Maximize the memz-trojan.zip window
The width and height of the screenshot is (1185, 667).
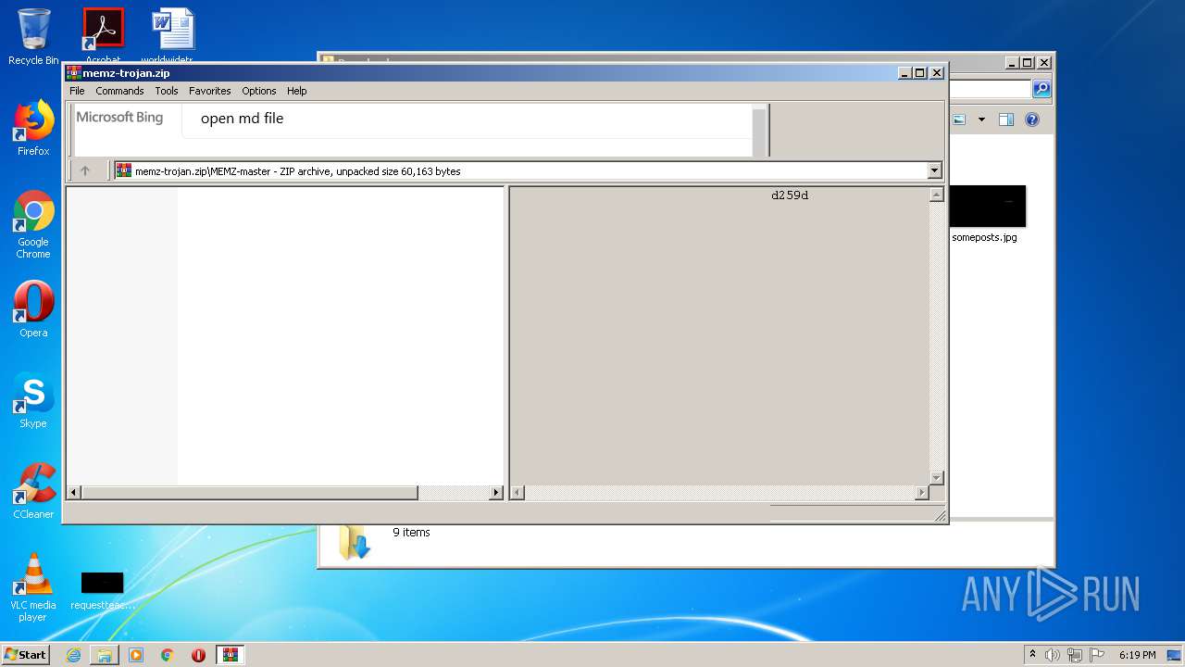(x=919, y=73)
